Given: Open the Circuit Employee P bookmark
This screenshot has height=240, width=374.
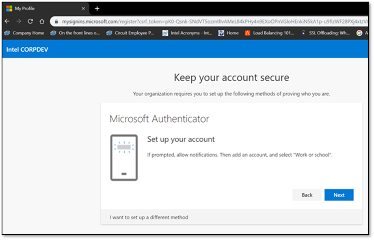Looking at the screenshot, I should [130, 33].
